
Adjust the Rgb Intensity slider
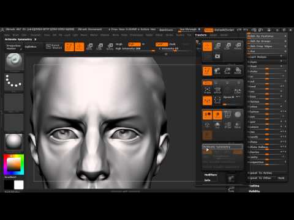tap(135, 49)
